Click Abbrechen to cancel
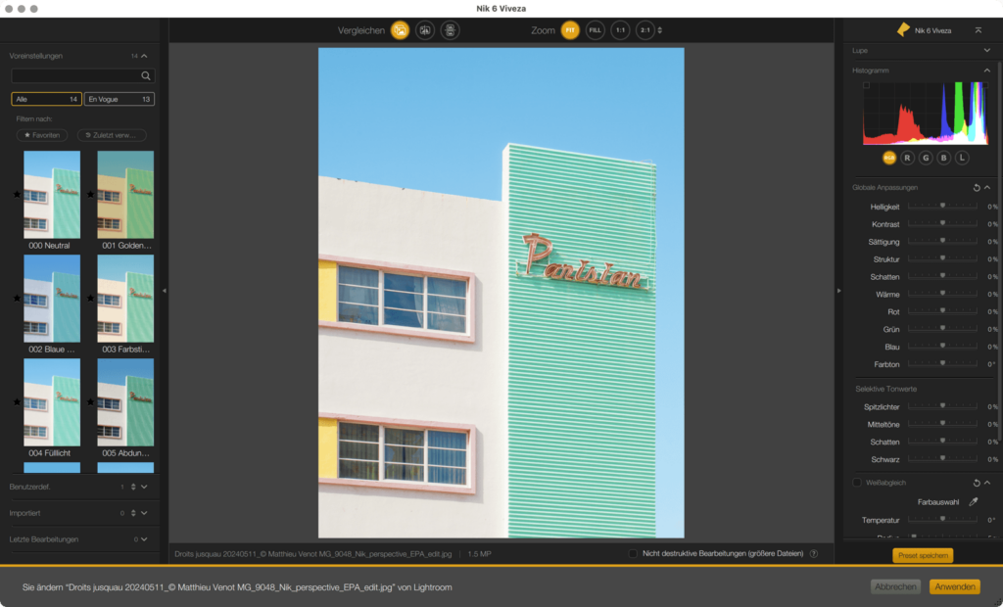 [x=895, y=586]
